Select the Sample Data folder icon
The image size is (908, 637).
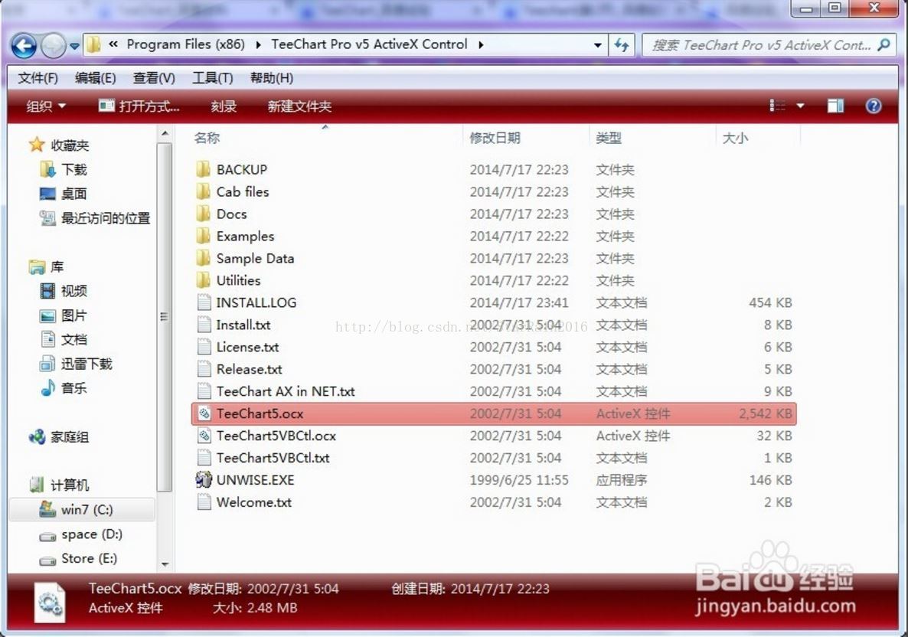[203, 258]
